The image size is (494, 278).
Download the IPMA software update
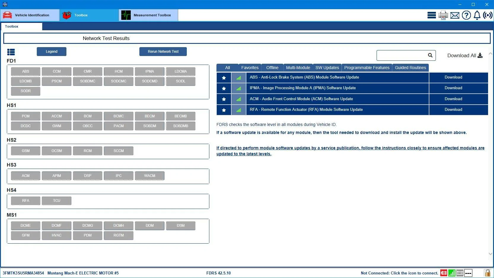coord(458,88)
